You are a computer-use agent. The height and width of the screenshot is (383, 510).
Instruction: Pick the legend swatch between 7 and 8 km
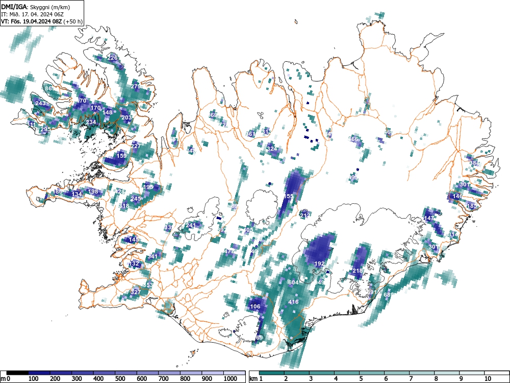click(x=422, y=373)
